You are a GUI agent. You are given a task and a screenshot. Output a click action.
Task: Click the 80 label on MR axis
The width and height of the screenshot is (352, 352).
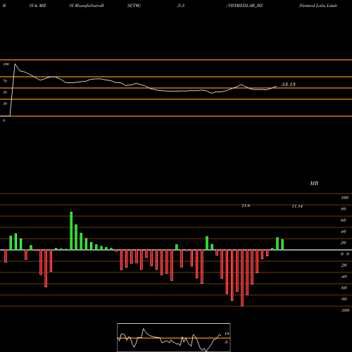(x=344, y=209)
